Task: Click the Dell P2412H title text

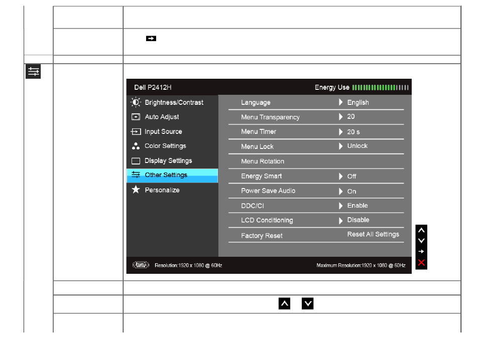Action: [x=153, y=87]
